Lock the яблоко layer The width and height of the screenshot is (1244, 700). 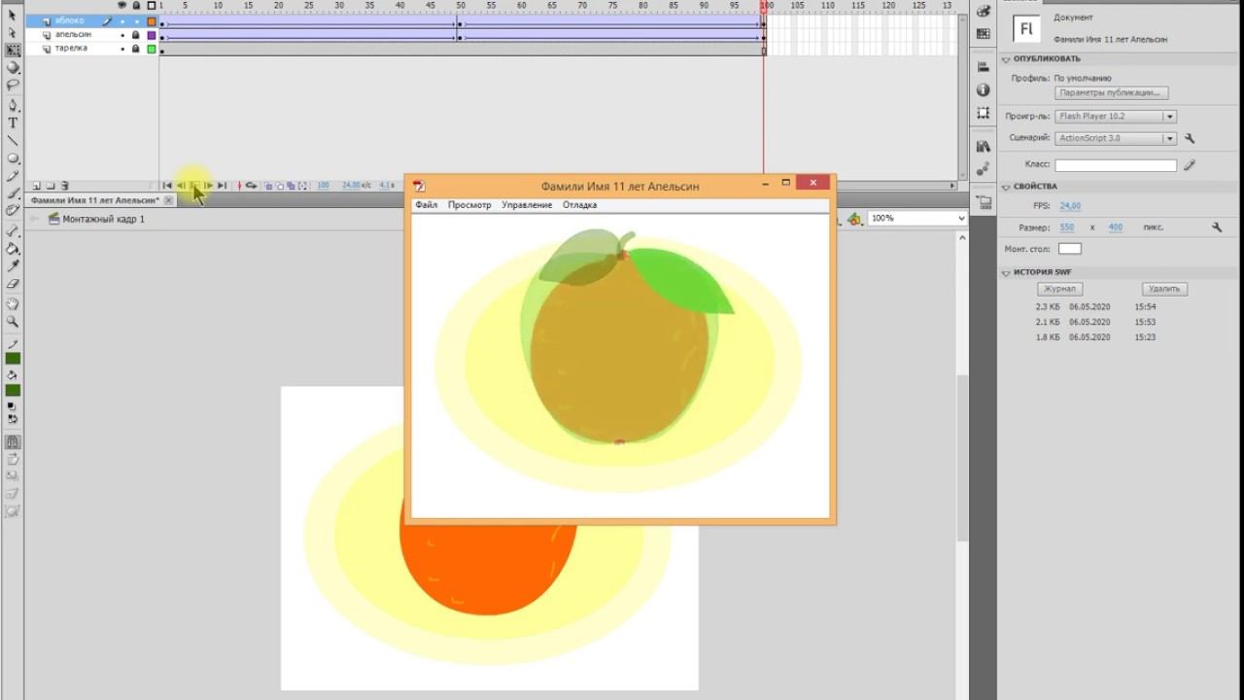pos(136,21)
